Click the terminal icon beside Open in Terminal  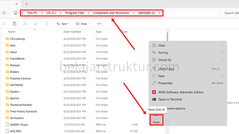click(154, 99)
